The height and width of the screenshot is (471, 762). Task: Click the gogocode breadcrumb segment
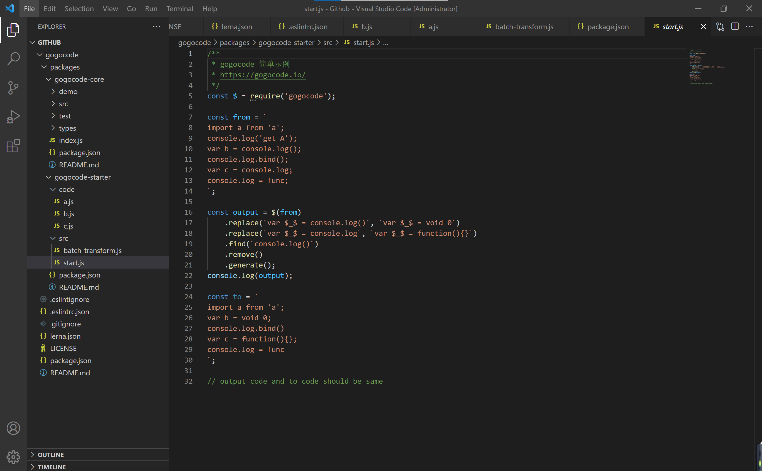pyautogui.click(x=194, y=43)
